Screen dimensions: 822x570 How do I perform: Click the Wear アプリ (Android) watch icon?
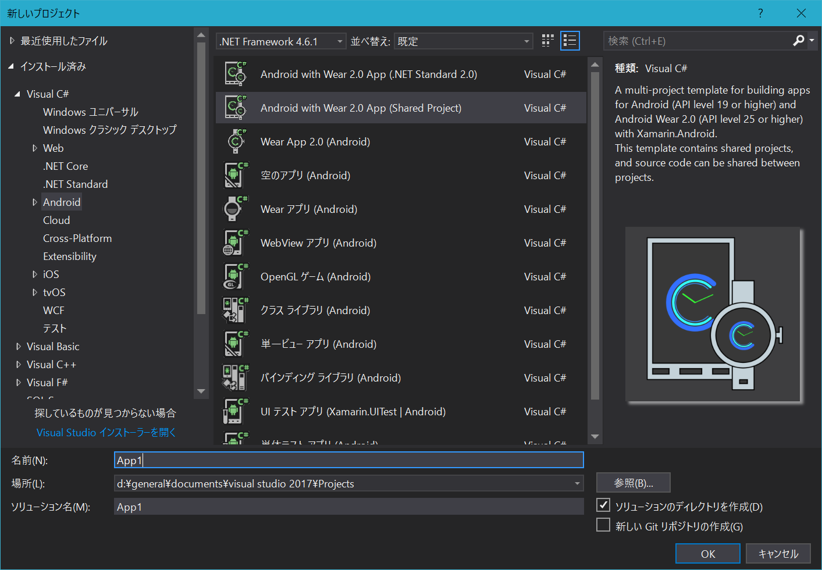(x=236, y=209)
